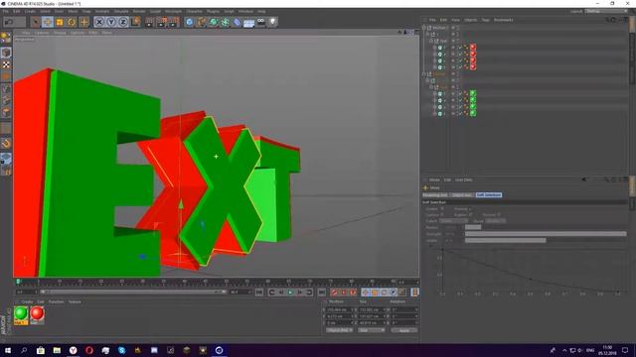Screen dimensions: 636x357
Task: Open the soft selection Mode dropdown
Action: pos(496,221)
